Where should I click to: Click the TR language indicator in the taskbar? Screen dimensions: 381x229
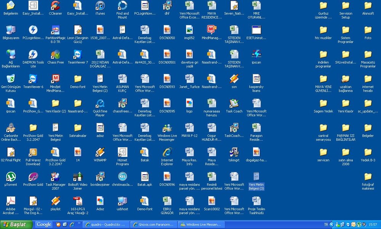[326, 224]
